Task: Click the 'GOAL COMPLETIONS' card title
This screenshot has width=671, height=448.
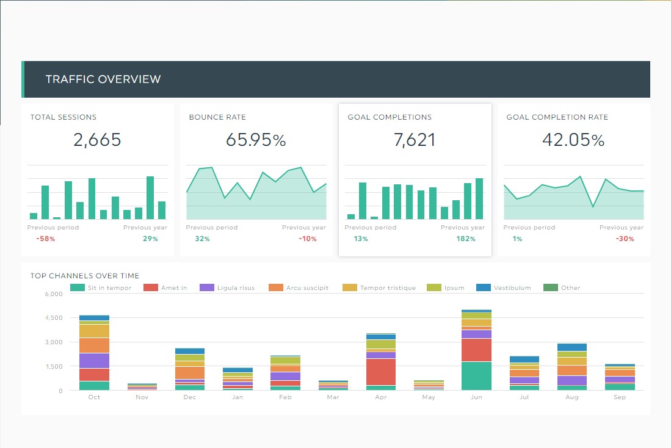Action: point(390,117)
